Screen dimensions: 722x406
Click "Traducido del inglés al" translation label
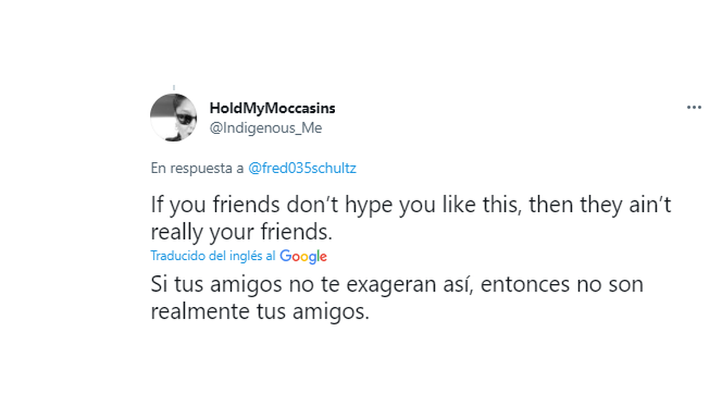point(214,256)
